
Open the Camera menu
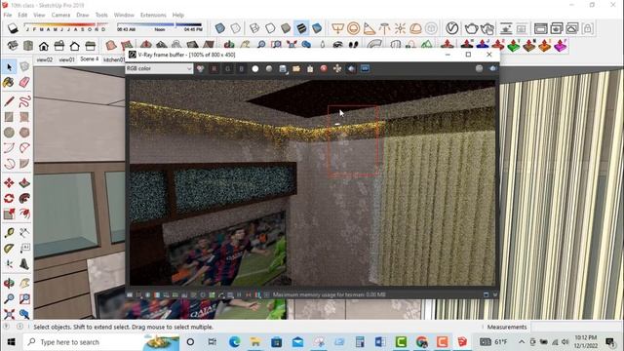pyautogui.click(x=60, y=15)
